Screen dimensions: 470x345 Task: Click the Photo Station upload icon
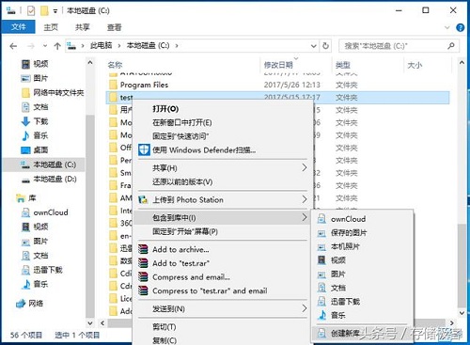click(143, 199)
